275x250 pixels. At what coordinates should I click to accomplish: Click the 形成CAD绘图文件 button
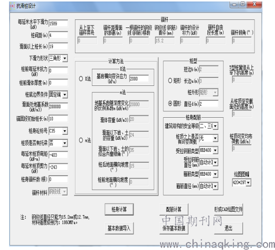coord(228,209)
